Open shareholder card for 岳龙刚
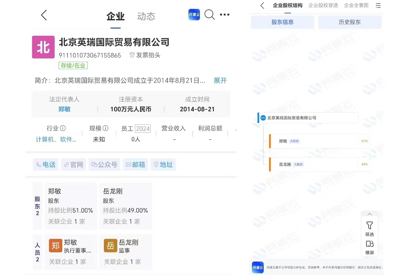 pos(126,205)
